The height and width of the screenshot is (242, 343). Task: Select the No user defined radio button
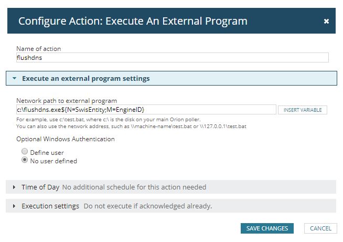click(x=25, y=161)
